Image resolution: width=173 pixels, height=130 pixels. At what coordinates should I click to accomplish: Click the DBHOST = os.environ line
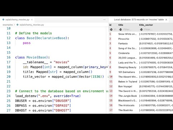click(43, 110)
